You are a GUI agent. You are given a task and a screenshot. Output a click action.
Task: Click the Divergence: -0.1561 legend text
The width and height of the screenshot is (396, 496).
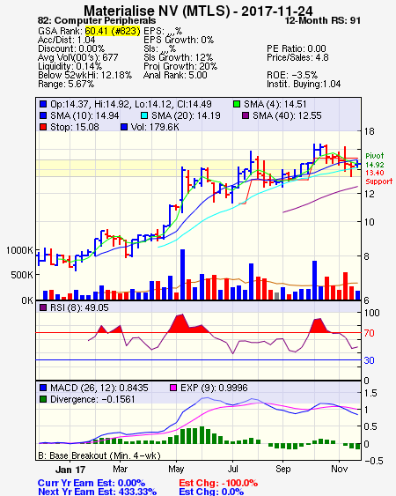92,399
